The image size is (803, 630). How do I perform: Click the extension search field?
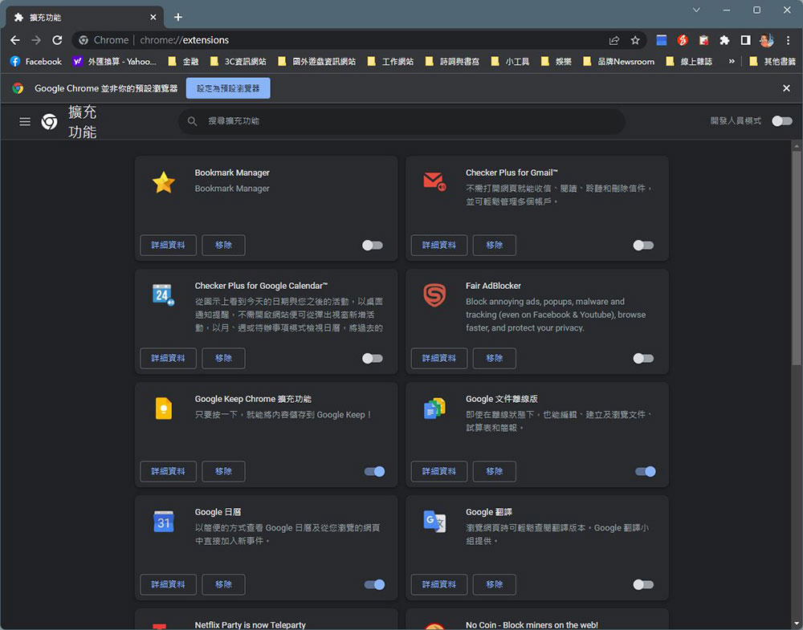pyautogui.click(x=401, y=121)
